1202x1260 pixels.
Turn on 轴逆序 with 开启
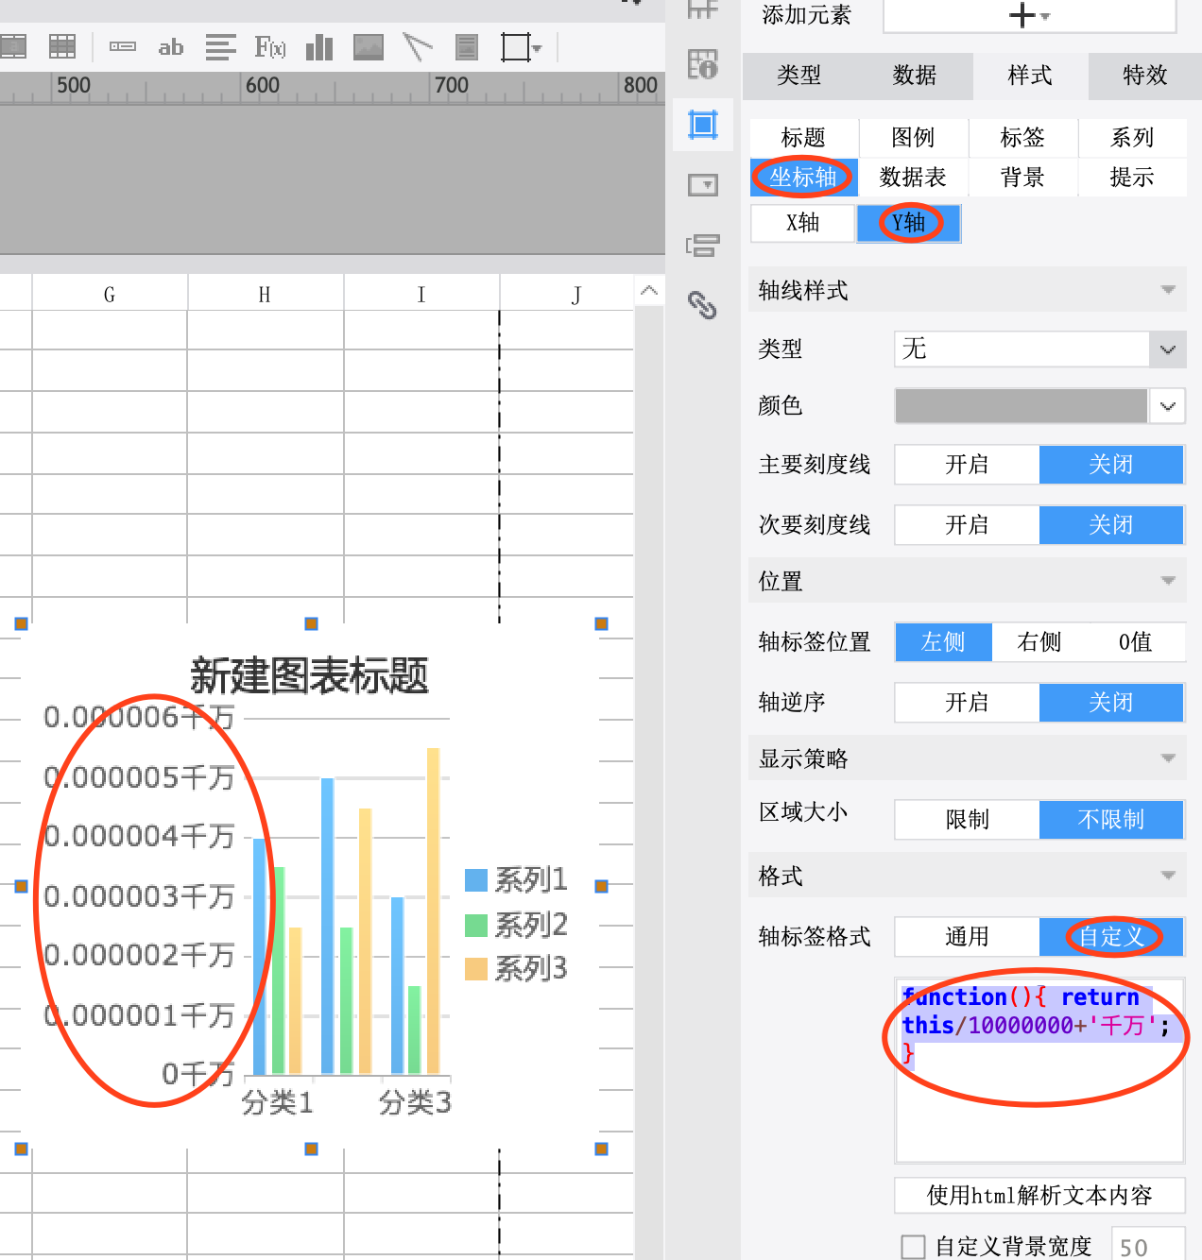[x=968, y=703]
